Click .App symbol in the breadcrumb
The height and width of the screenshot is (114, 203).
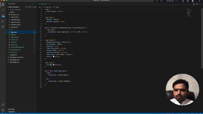pyautogui.click(x=57, y=7)
